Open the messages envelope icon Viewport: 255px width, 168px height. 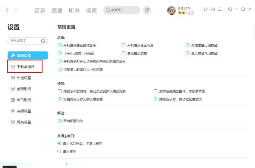click(213, 9)
